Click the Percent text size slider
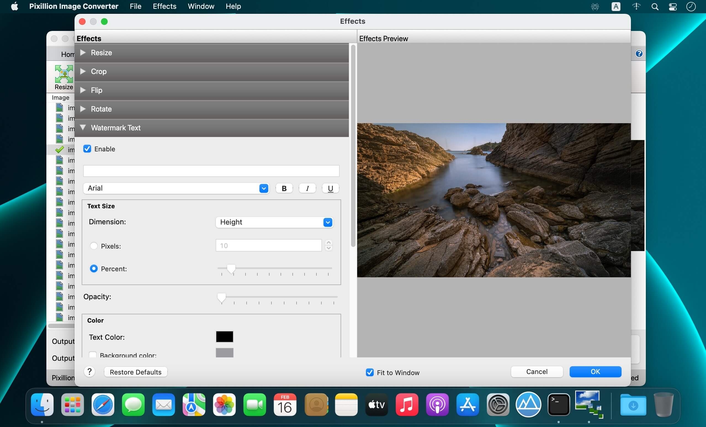The height and width of the screenshot is (427, 706). coord(275,269)
